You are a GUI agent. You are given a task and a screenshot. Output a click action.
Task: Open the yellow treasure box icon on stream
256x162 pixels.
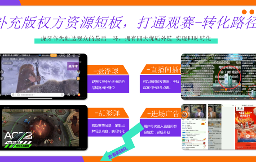[78, 79]
